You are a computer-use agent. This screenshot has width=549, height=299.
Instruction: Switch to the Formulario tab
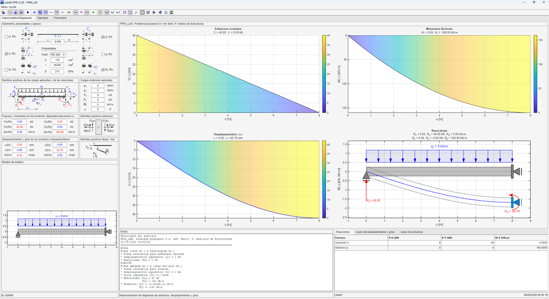(60, 18)
